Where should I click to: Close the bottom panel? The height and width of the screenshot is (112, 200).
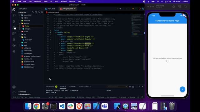pyautogui.click(x=142, y=86)
